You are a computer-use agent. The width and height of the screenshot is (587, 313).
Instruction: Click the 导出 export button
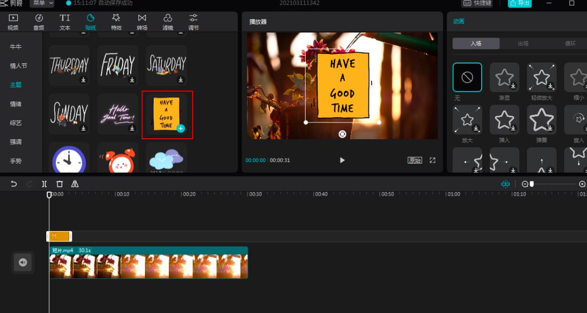(520, 3)
